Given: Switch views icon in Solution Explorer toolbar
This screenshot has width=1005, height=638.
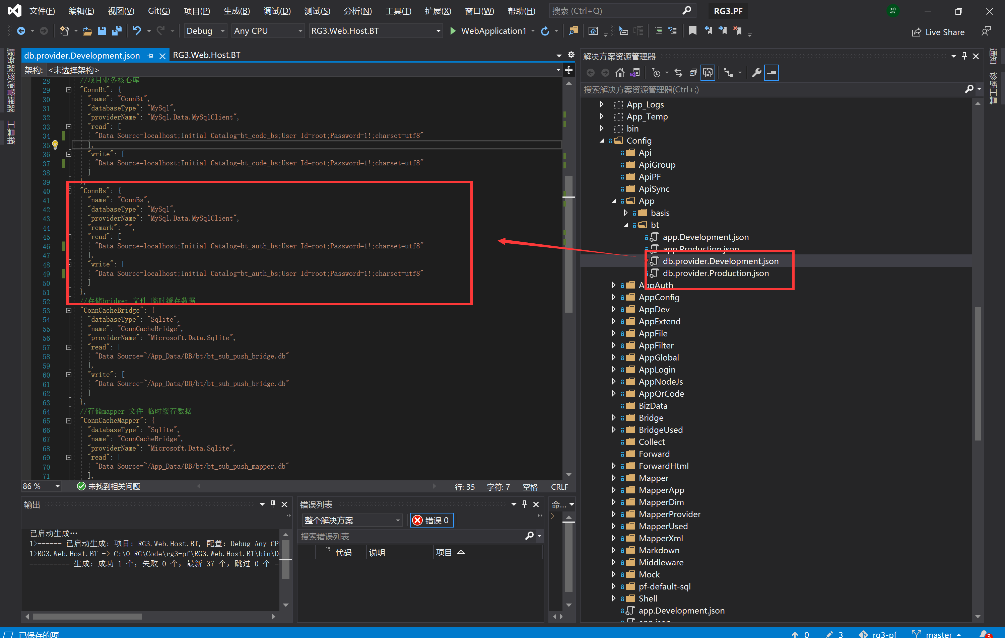Looking at the screenshot, I should pos(635,73).
